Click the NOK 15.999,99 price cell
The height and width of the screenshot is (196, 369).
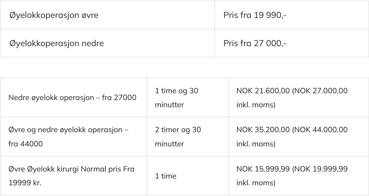pyautogui.click(x=299, y=176)
